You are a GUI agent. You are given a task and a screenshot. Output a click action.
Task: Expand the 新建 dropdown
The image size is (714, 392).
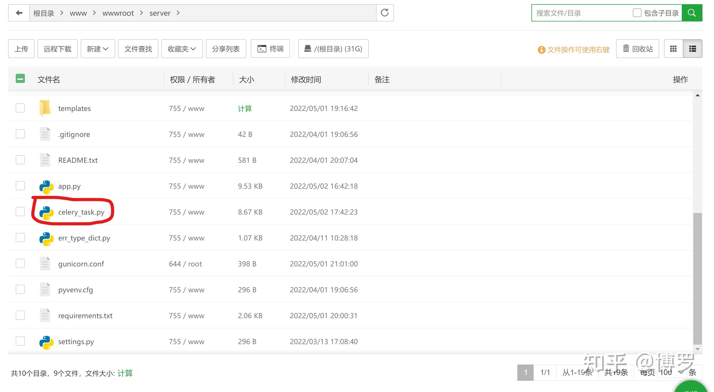(97, 48)
